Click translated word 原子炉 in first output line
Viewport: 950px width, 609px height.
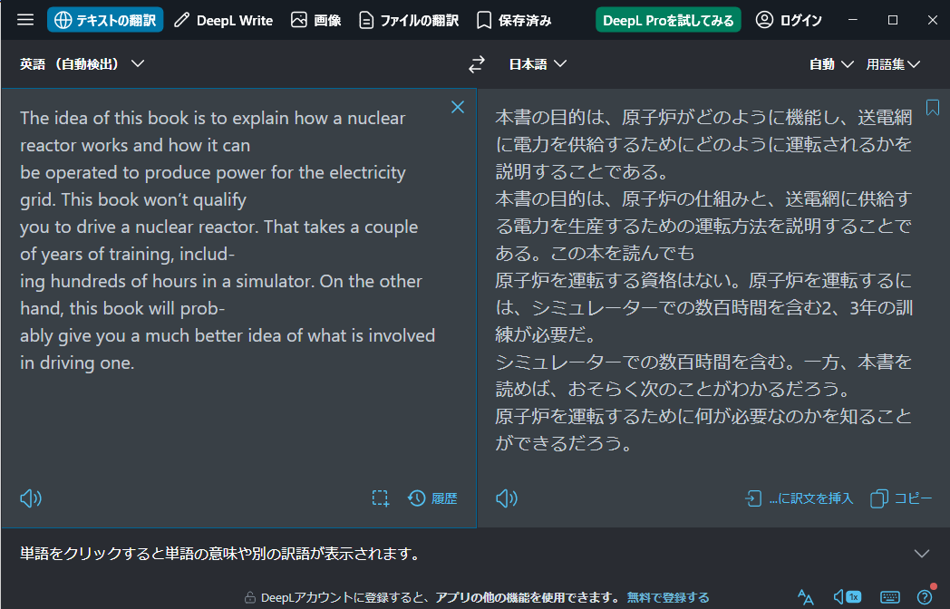click(648, 117)
